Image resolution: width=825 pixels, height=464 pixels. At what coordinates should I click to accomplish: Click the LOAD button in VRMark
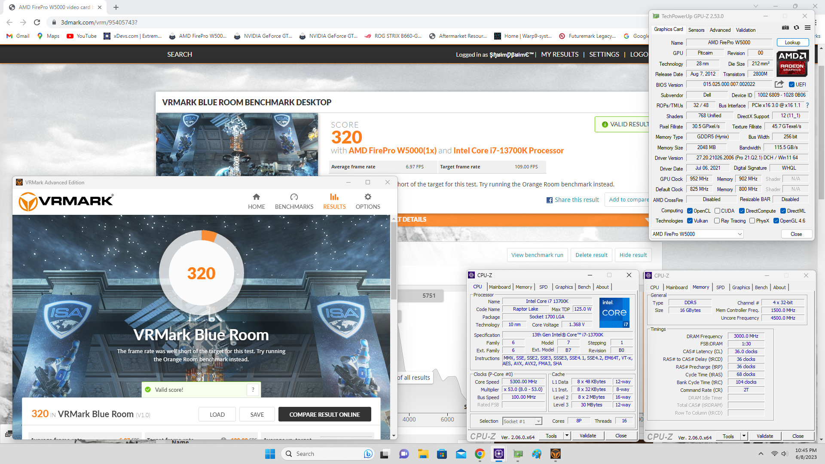(217, 415)
